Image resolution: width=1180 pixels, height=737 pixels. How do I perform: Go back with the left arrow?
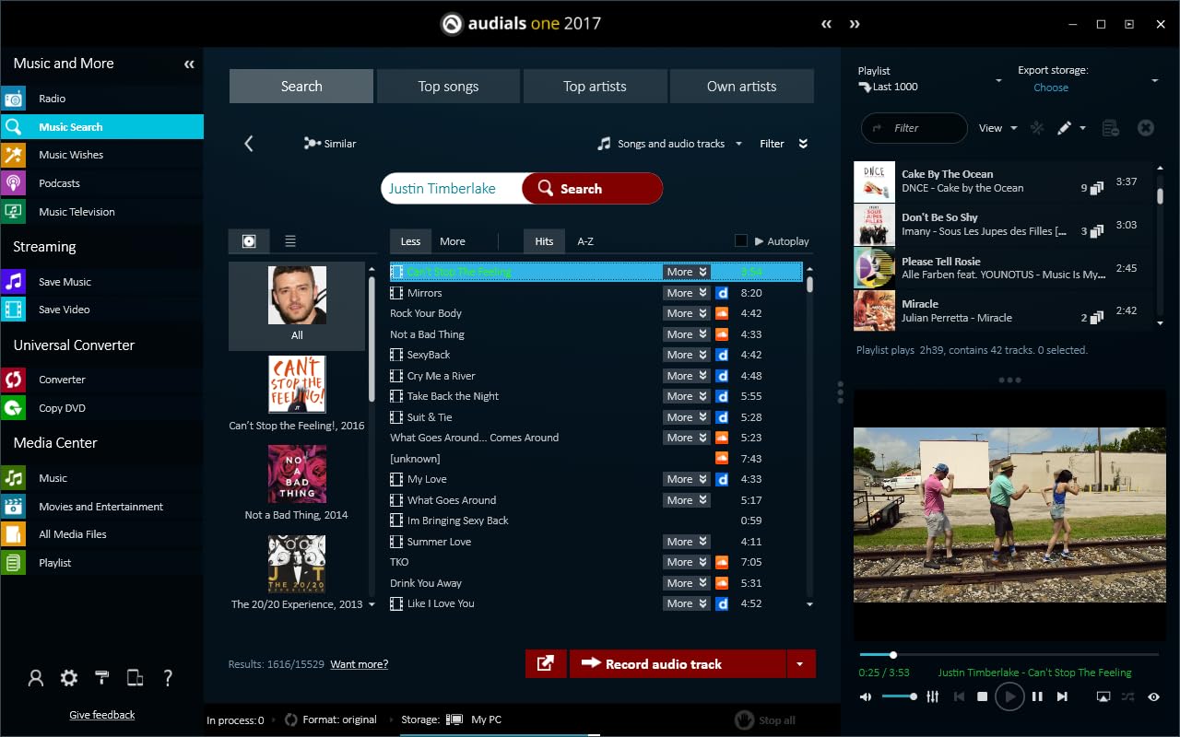tap(248, 144)
